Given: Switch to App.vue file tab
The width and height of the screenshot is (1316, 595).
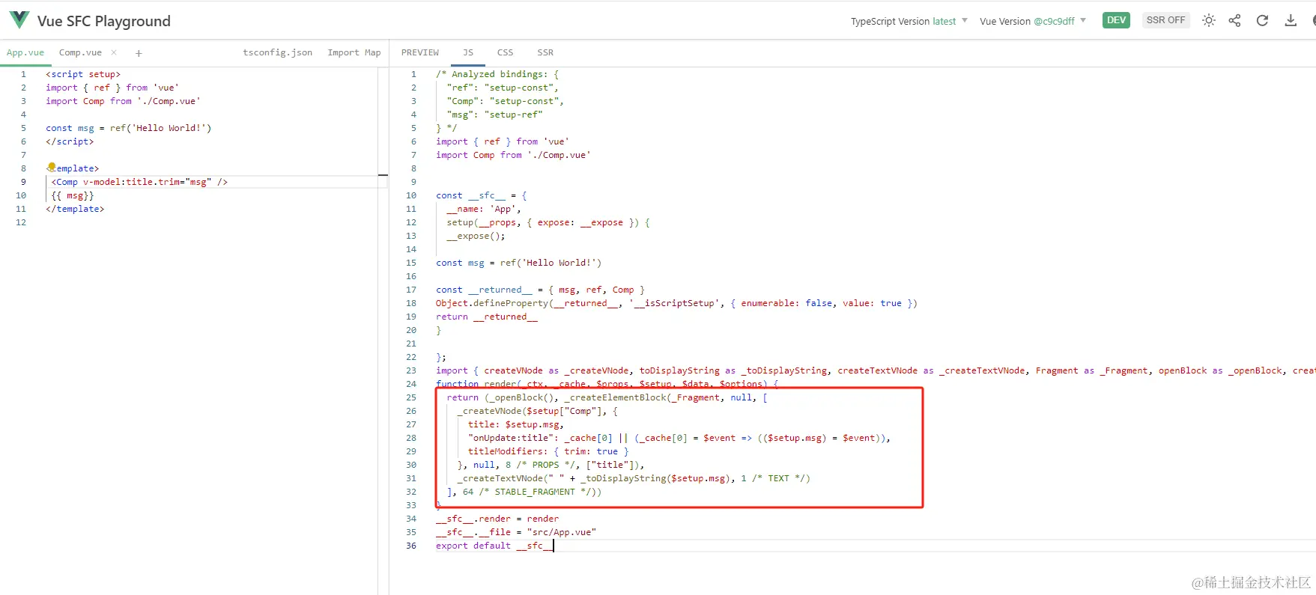Looking at the screenshot, I should pyautogui.click(x=25, y=52).
